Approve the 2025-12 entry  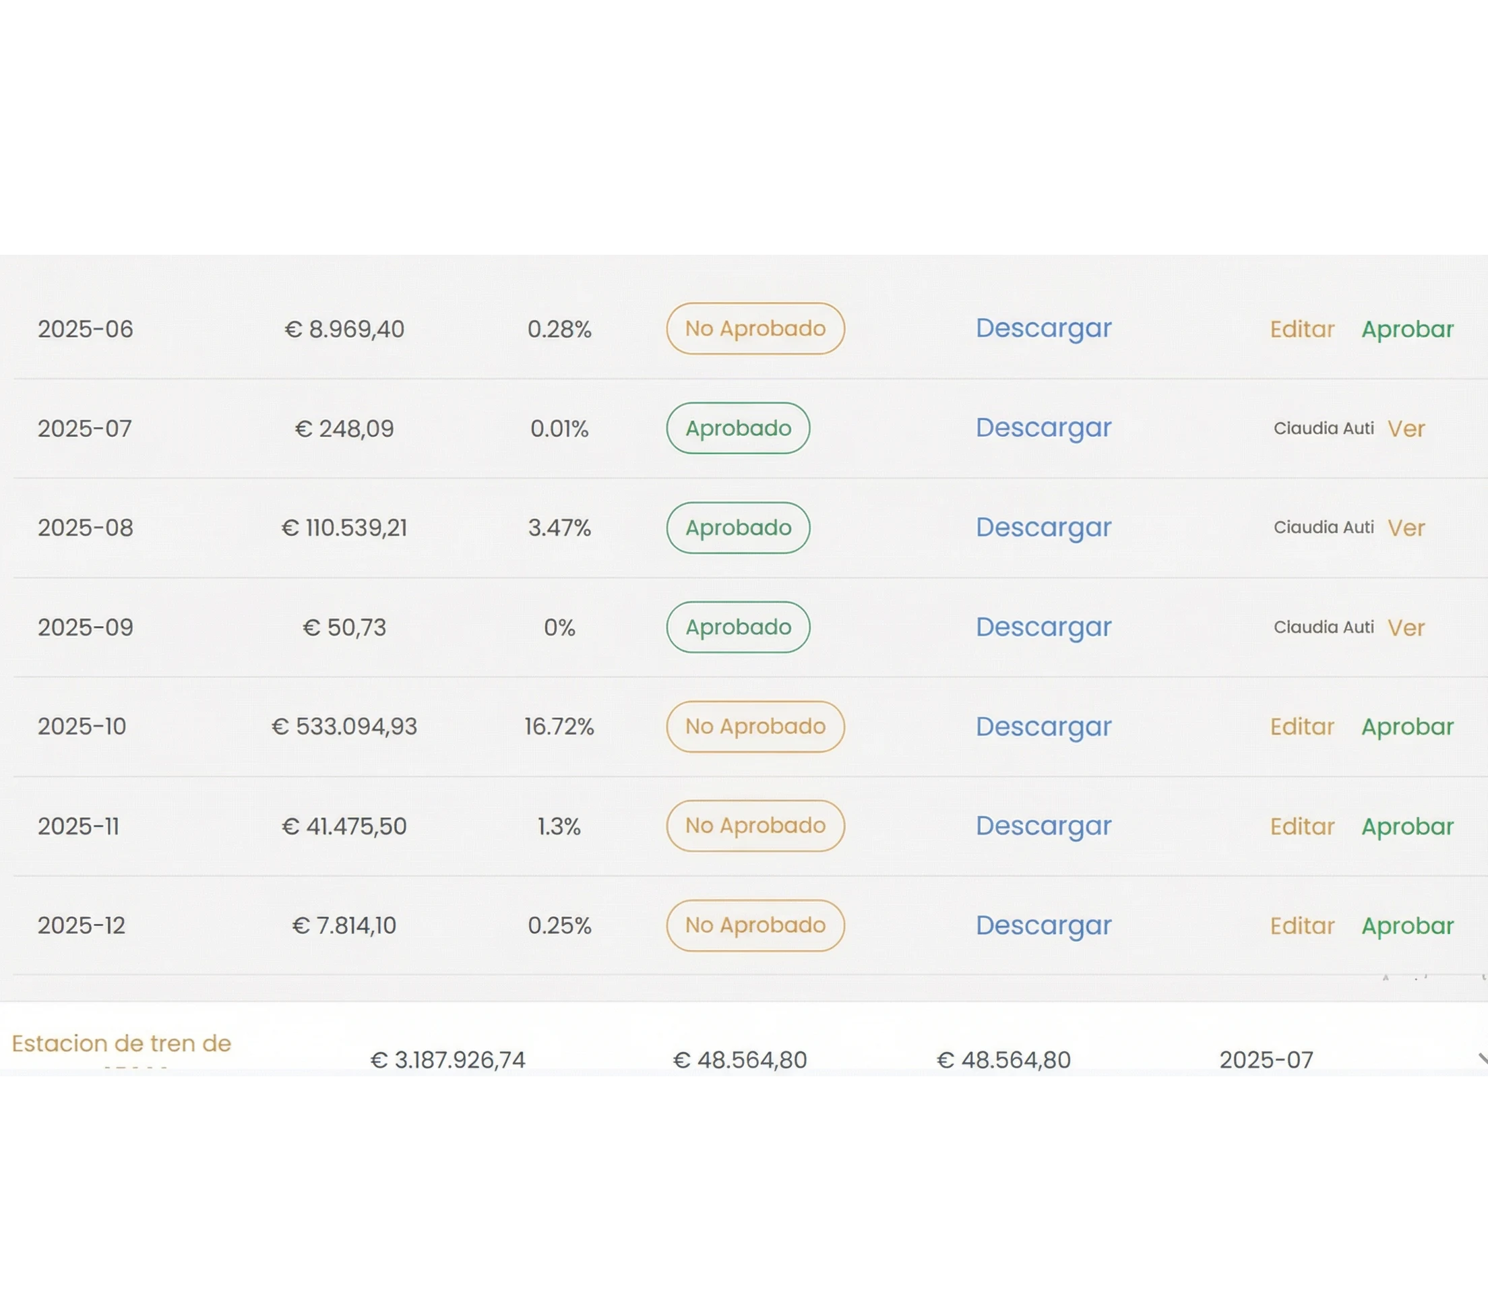[x=1407, y=927]
